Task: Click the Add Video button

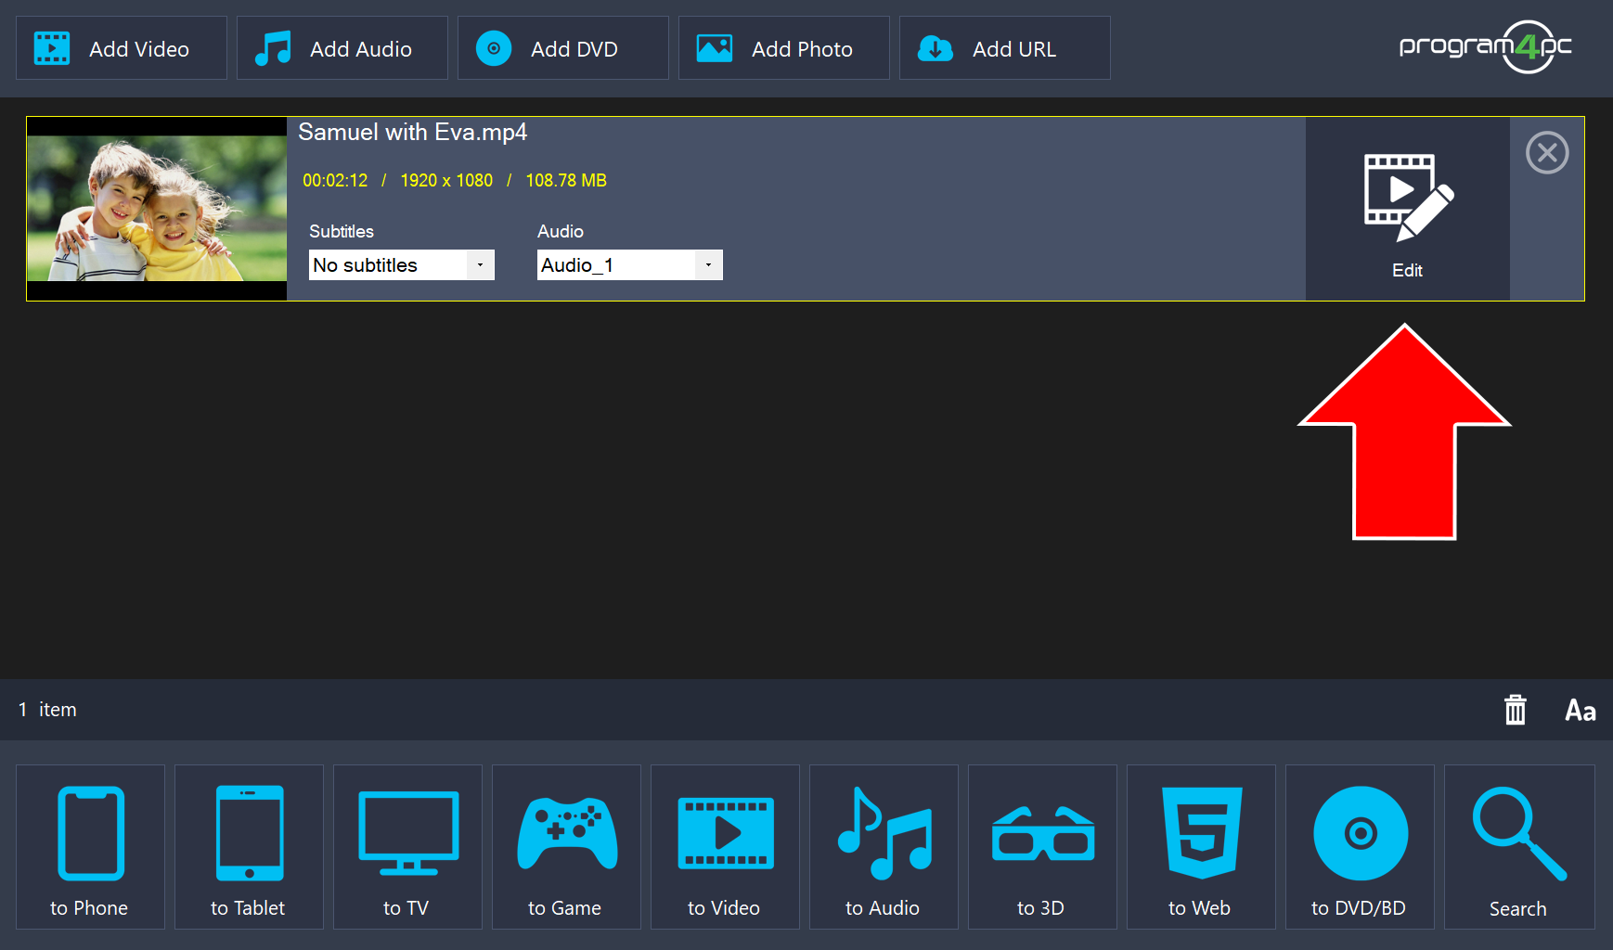Action: tap(122, 48)
